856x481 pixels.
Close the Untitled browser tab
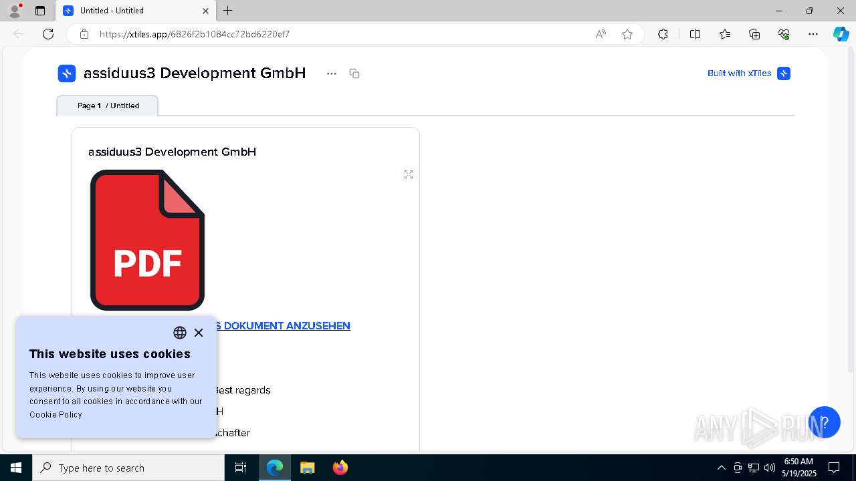205,11
